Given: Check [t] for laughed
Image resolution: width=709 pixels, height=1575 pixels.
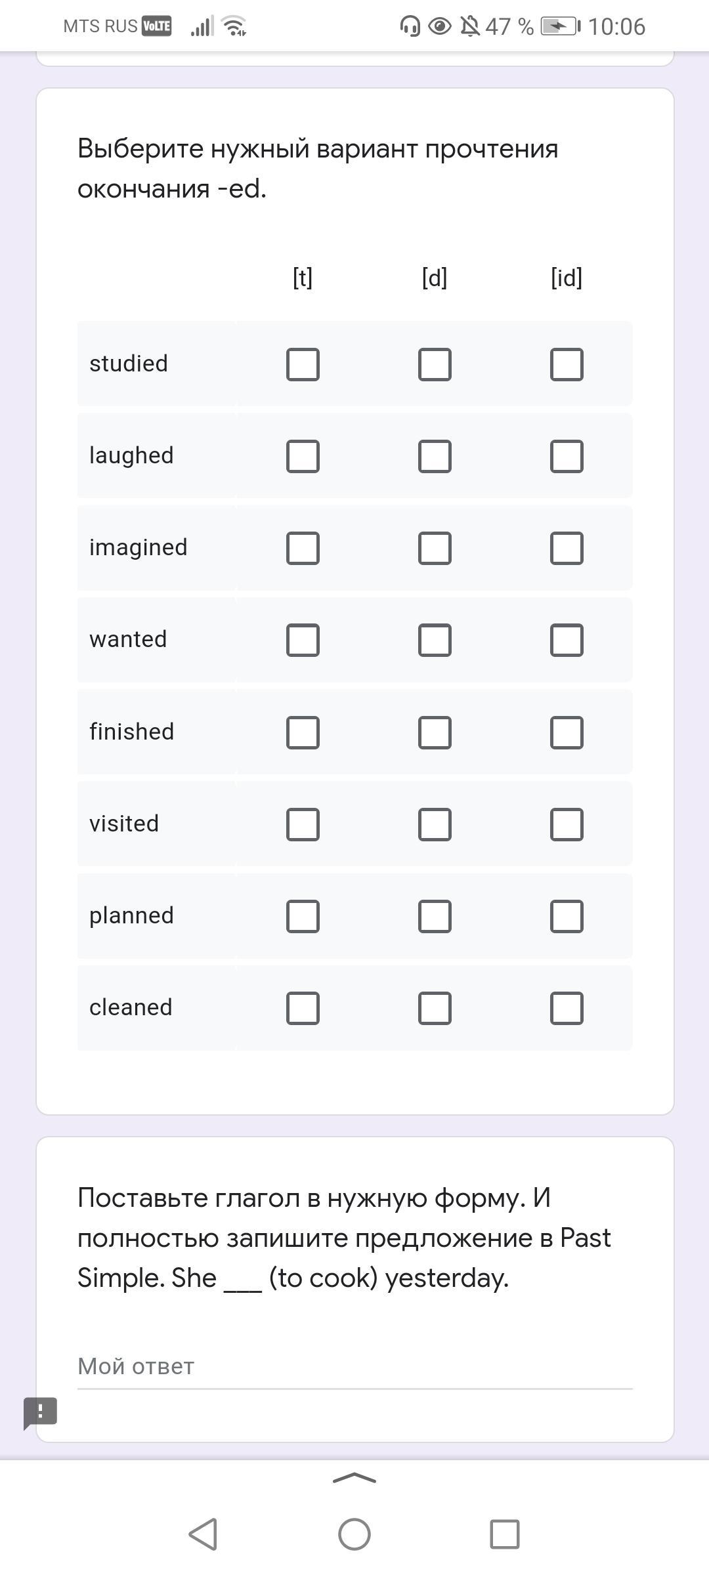Looking at the screenshot, I should [x=303, y=456].
